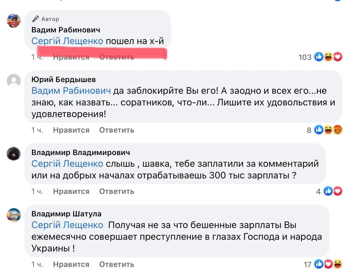Click the laughing emoji on Шатула's comment
This screenshot has height=278, width=349.
338,264
